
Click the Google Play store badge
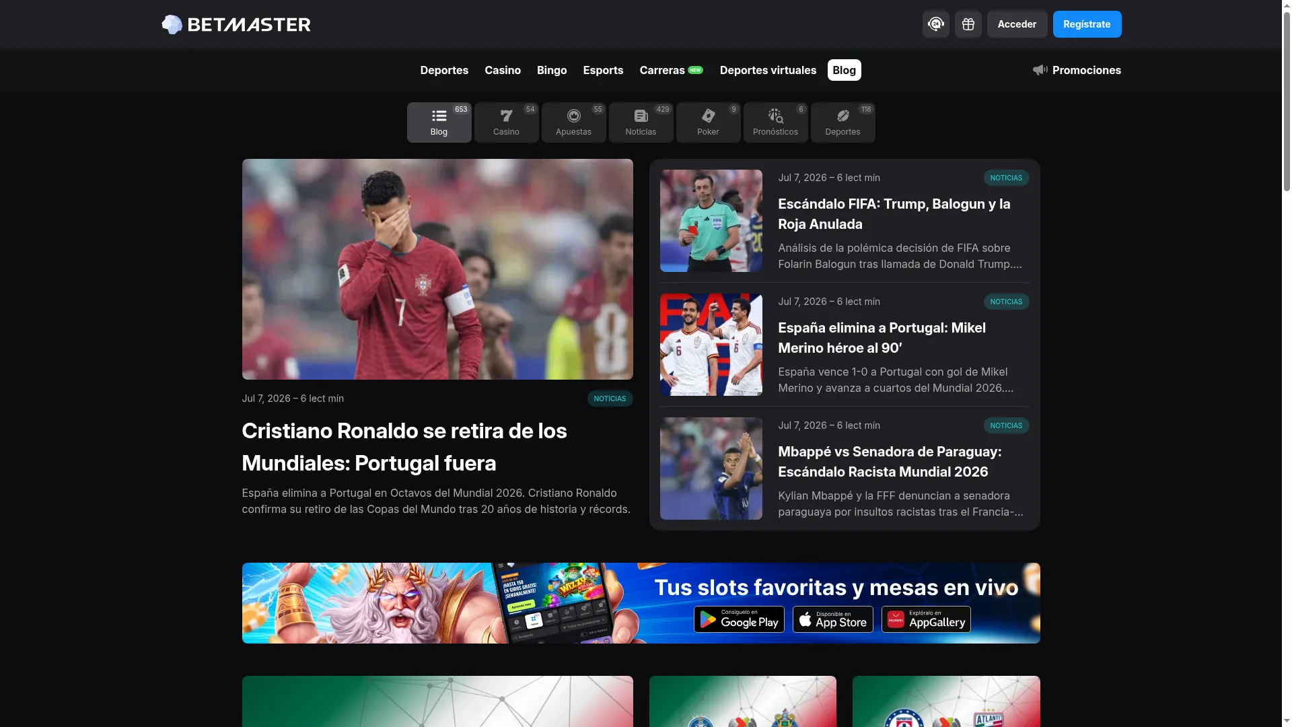(739, 619)
